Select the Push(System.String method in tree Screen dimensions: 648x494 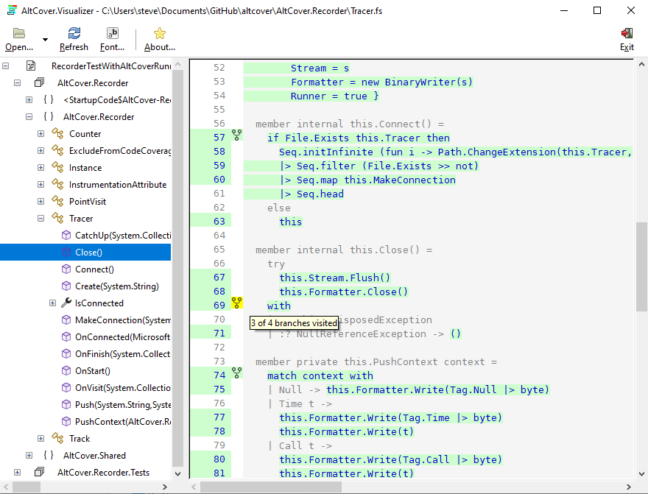123,404
